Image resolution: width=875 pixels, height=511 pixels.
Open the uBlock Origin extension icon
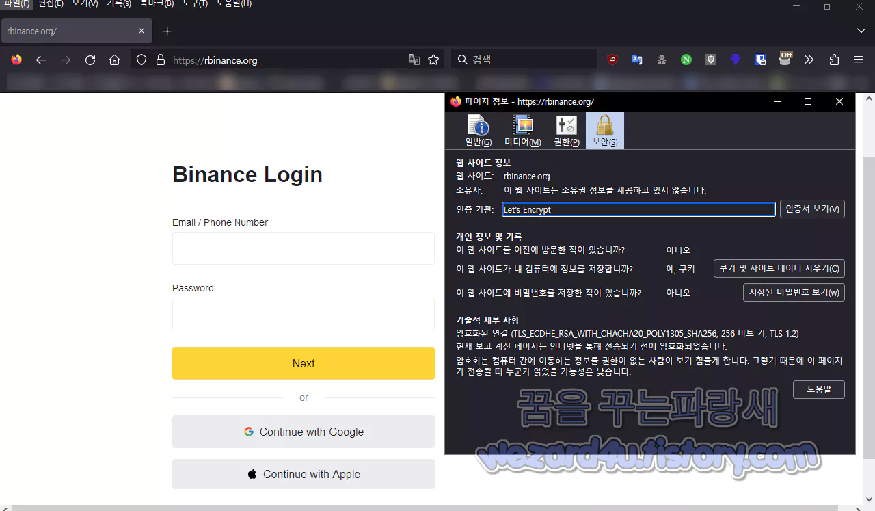612,60
